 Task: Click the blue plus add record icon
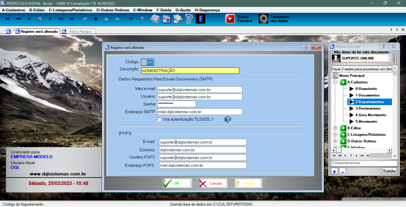coord(96,19)
